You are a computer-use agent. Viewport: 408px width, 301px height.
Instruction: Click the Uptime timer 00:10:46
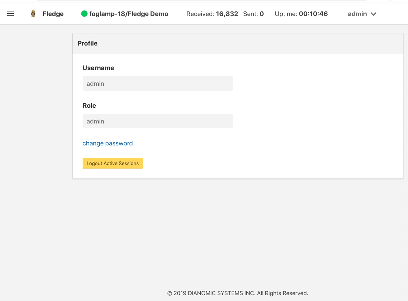pos(313,14)
